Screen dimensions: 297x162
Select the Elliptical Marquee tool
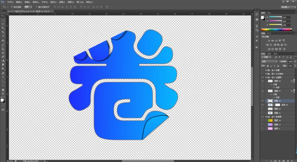point(3,20)
